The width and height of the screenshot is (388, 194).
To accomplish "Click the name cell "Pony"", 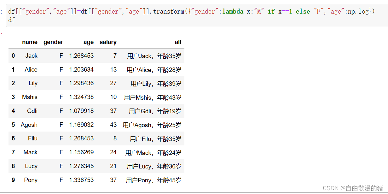I will click(31, 180).
